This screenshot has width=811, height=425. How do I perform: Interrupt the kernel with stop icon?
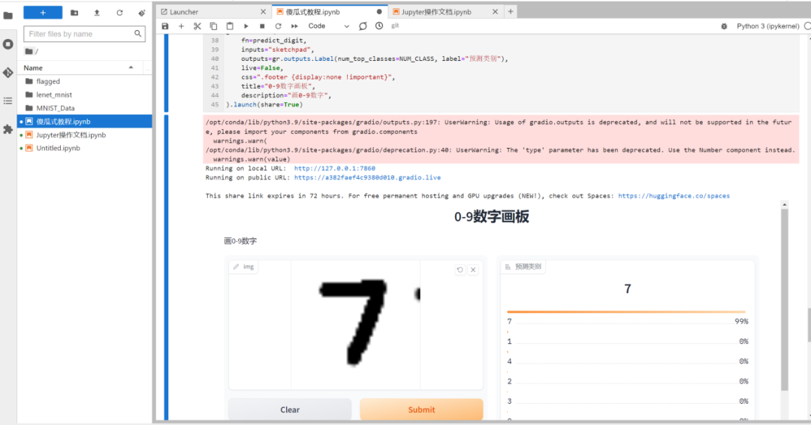[x=262, y=26]
